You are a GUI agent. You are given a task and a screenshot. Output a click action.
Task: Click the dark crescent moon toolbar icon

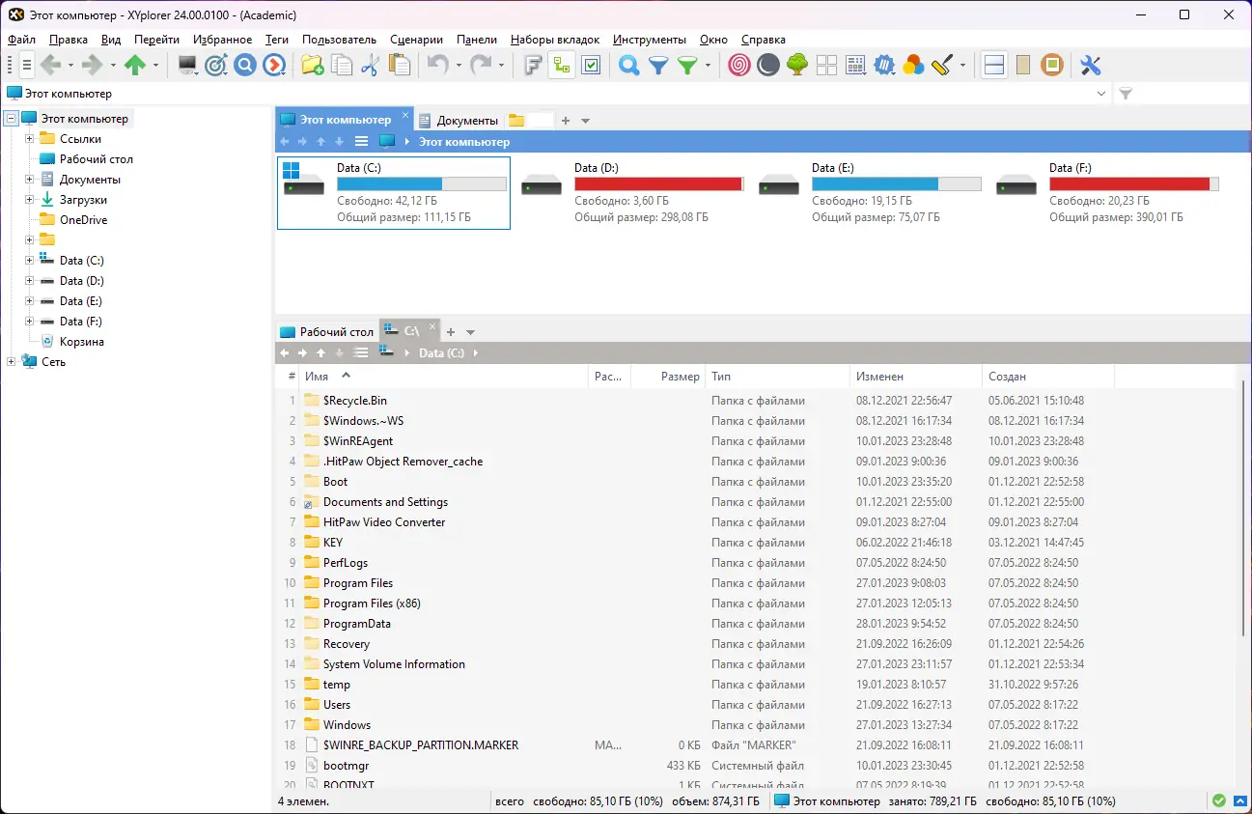(768, 65)
